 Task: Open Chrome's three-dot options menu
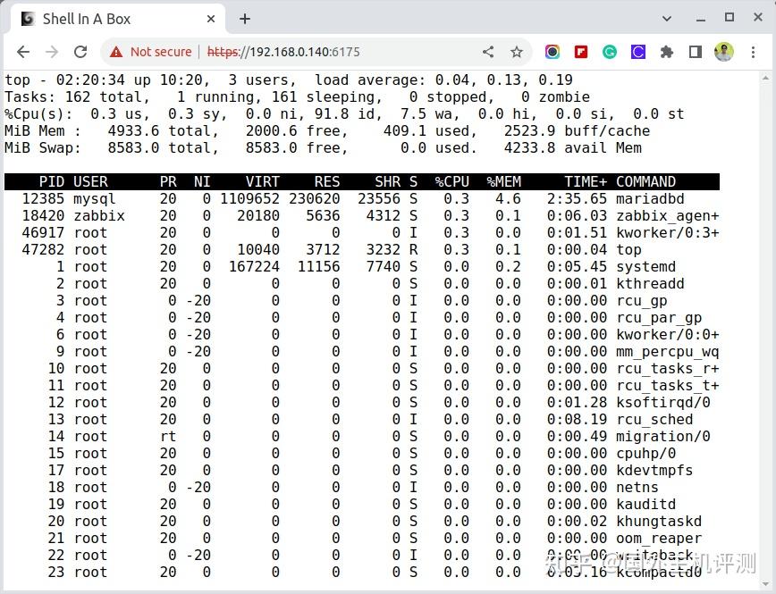point(755,52)
